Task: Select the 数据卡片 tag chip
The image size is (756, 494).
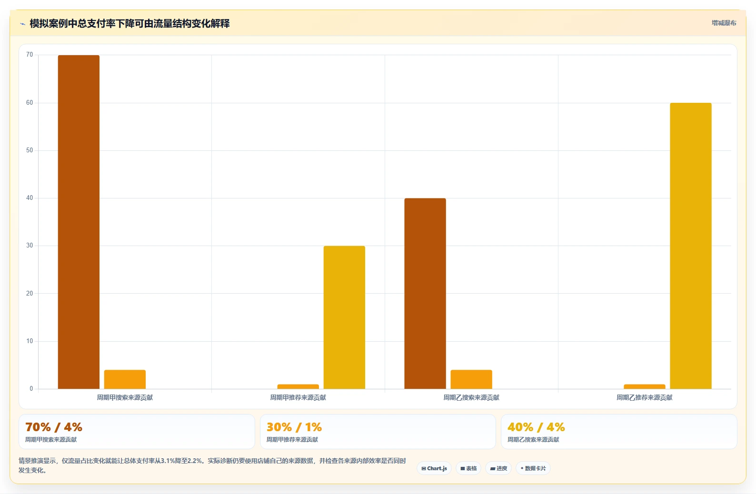Action: pyautogui.click(x=533, y=468)
